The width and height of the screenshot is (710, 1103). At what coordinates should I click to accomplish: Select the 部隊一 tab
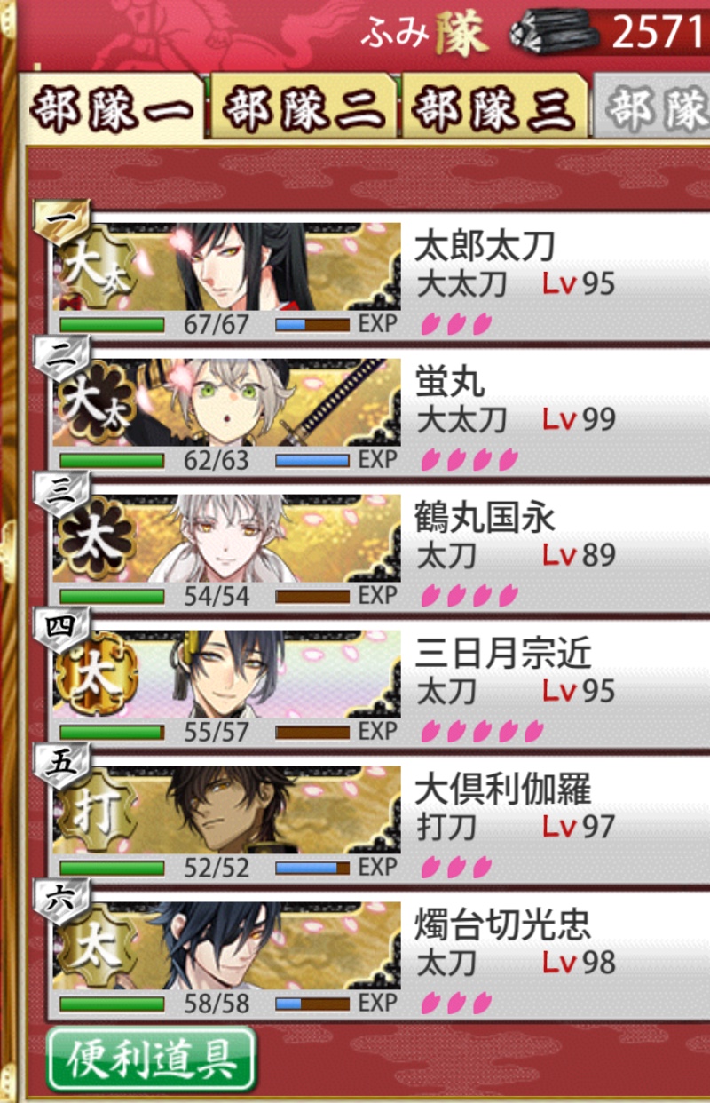112,107
